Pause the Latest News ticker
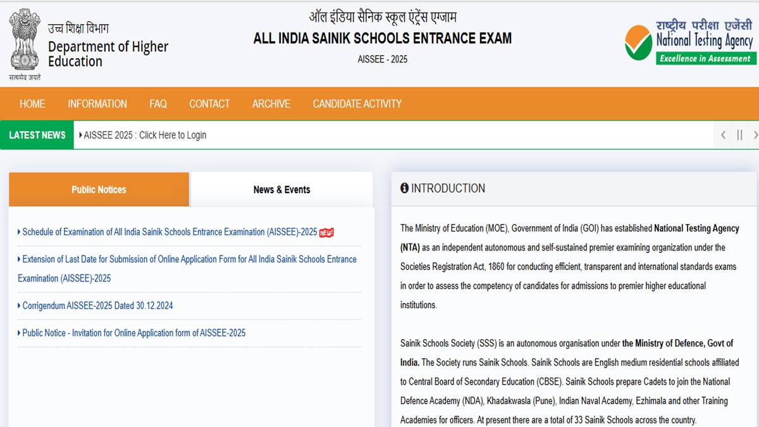The width and height of the screenshot is (759, 427). coord(739,135)
